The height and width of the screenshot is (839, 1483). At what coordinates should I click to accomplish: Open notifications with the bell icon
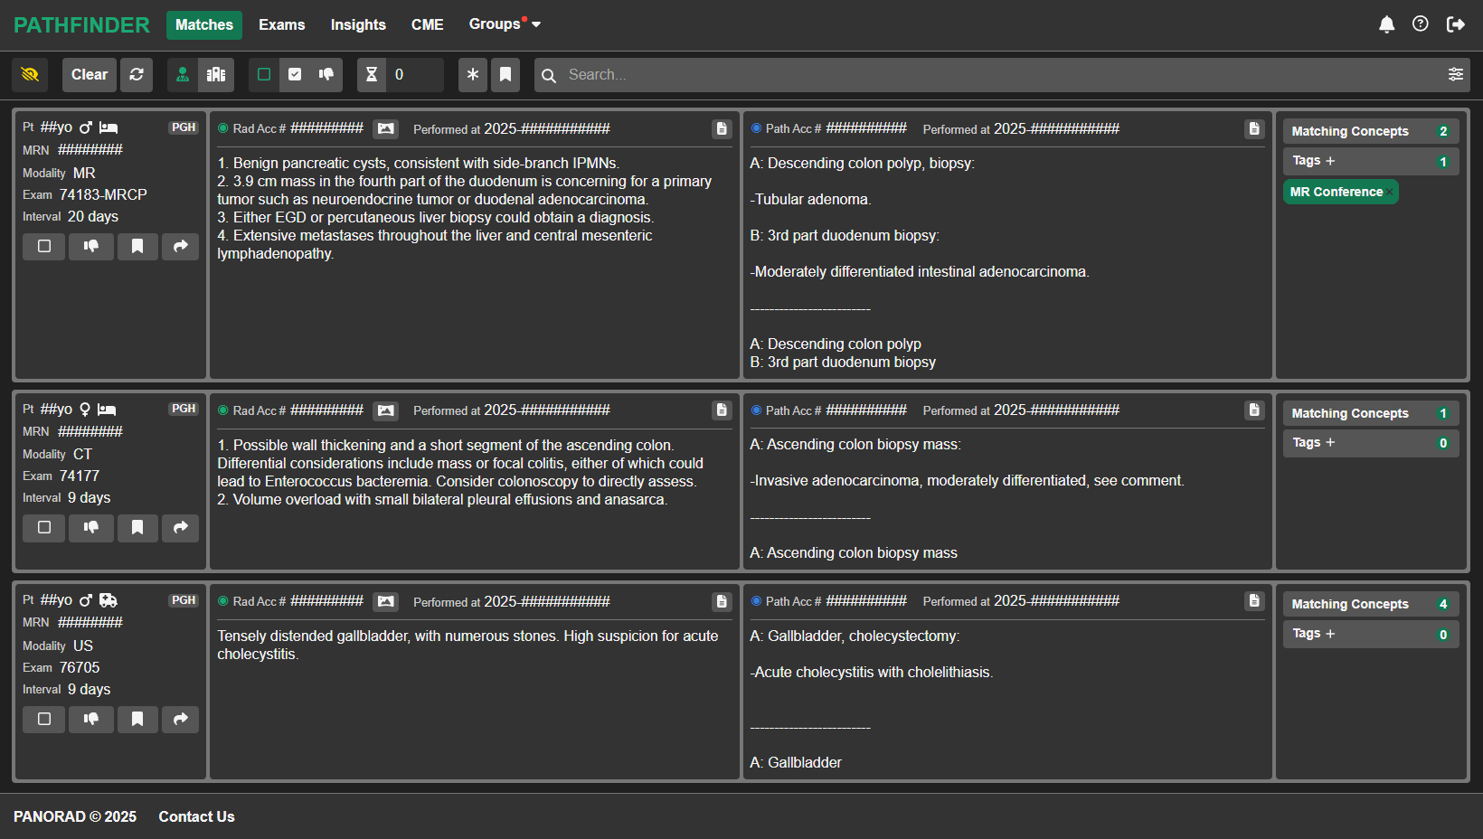click(x=1386, y=24)
